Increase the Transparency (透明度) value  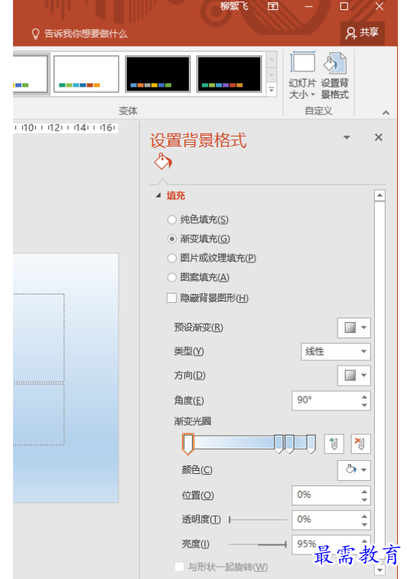[x=364, y=516]
